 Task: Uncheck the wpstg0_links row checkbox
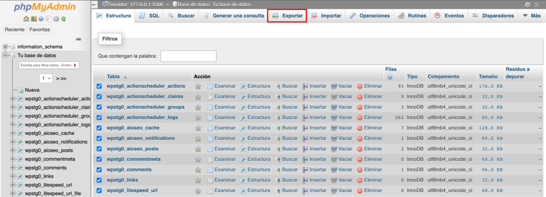click(x=99, y=181)
